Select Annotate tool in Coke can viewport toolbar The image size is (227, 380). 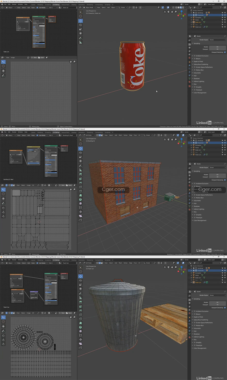tap(80, 38)
